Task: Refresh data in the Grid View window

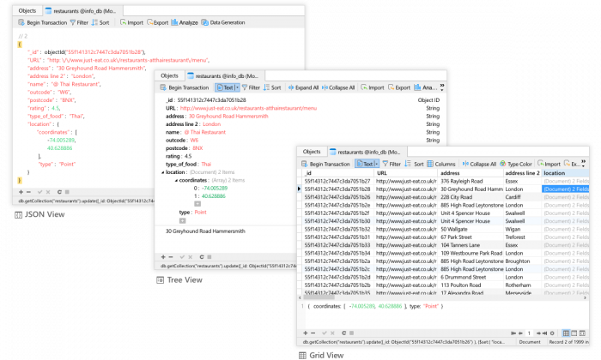Action: point(343,333)
